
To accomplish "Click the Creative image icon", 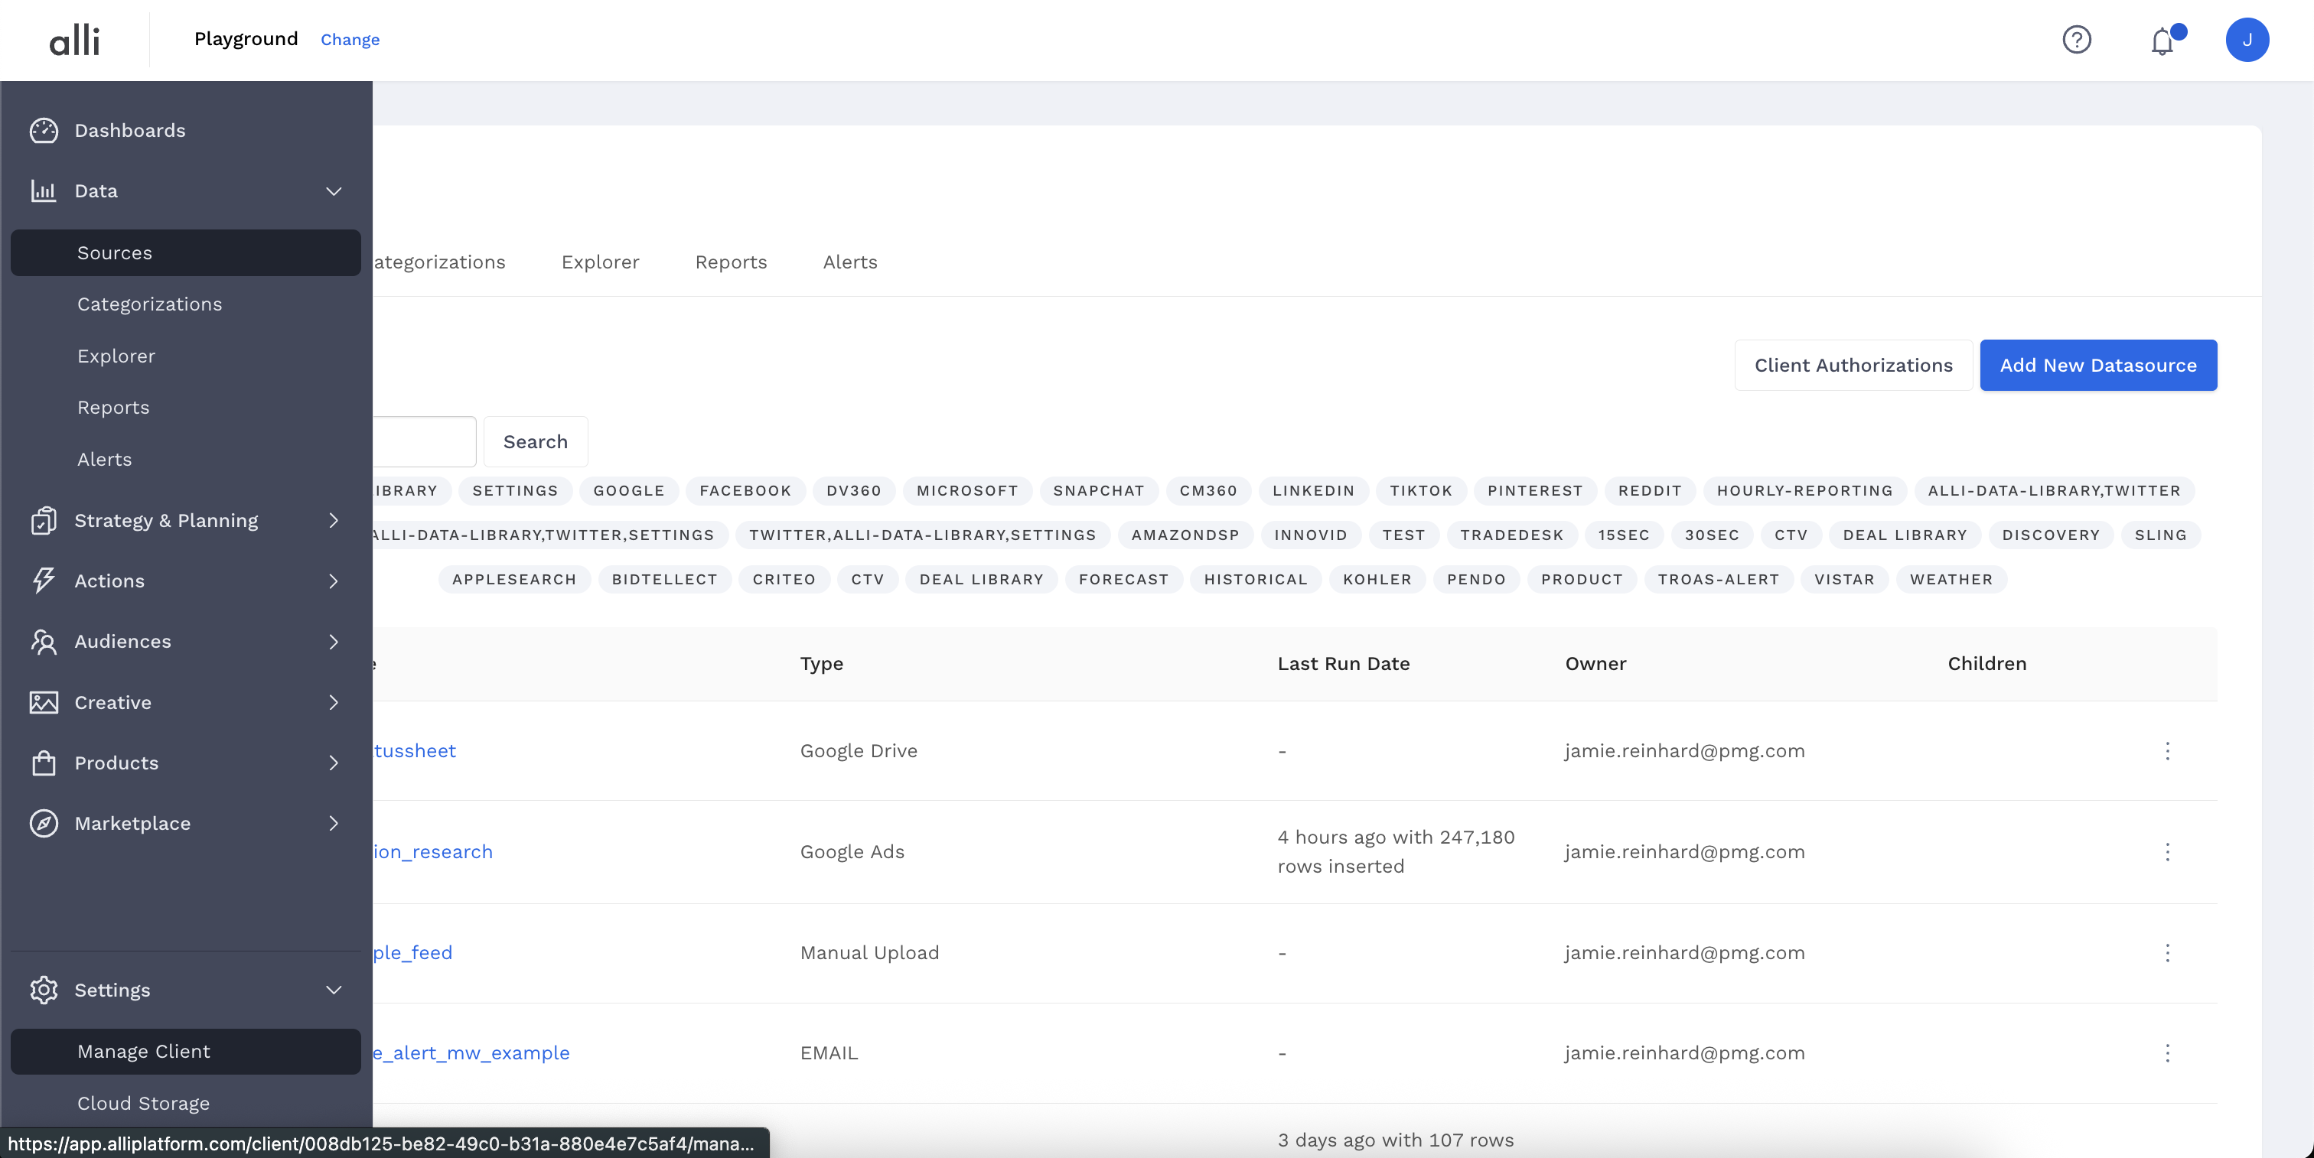I will pyautogui.click(x=43, y=702).
